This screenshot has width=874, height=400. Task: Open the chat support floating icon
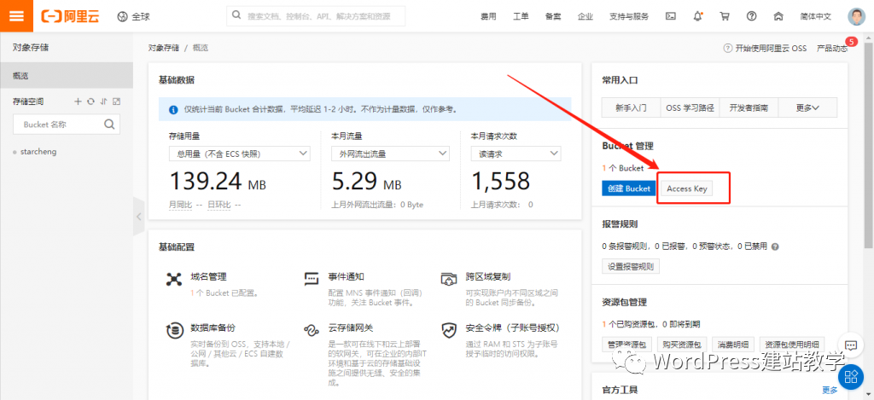click(851, 345)
